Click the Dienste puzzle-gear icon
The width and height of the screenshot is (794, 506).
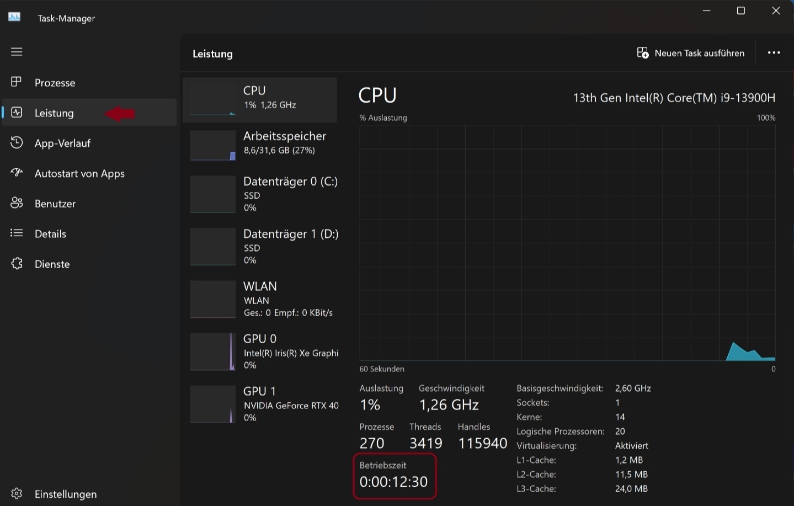click(x=17, y=264)
